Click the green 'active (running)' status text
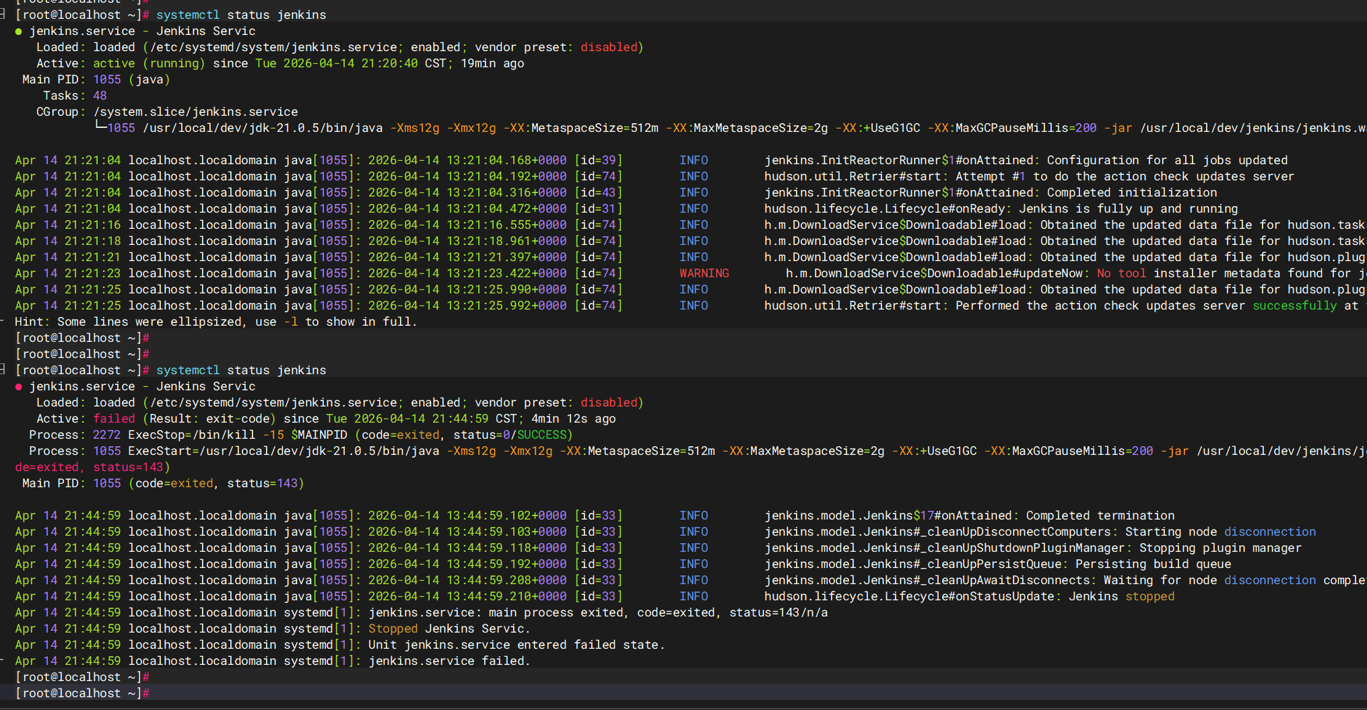 [149, 63]
